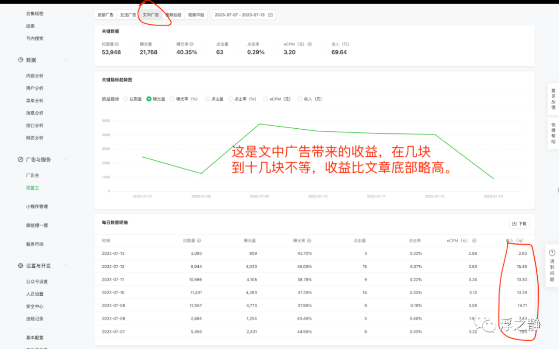This screenshot has height=349, width=559.
Task: Open 广告主 in the sidebar
Action: point(33,175)
